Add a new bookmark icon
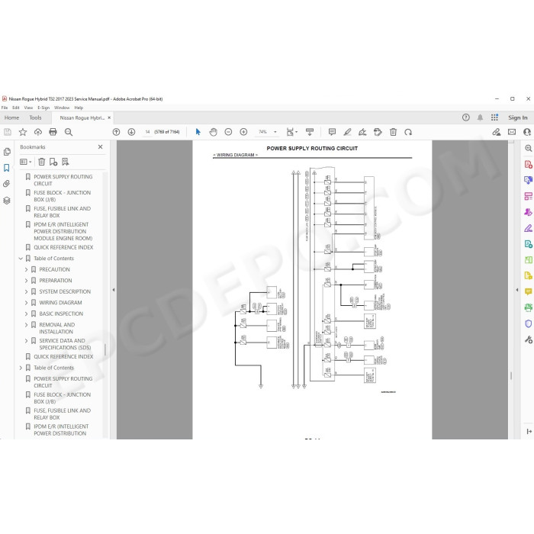This screenshot has width=534, height=534. [53, 162]
